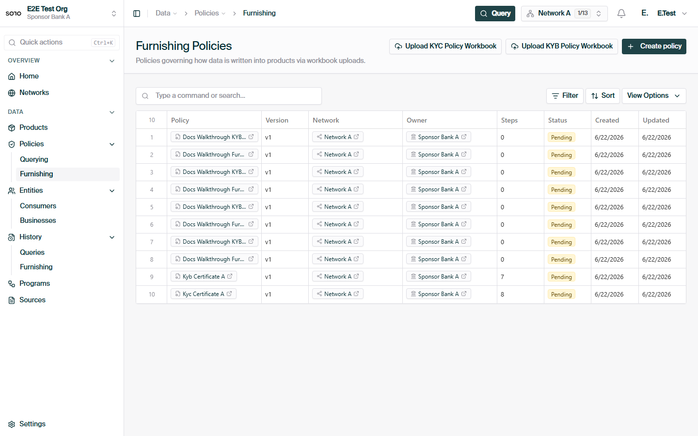Screen dimensions: 698x436
Task: Open the Network A selector dropdown
Action: pos(564,14)
